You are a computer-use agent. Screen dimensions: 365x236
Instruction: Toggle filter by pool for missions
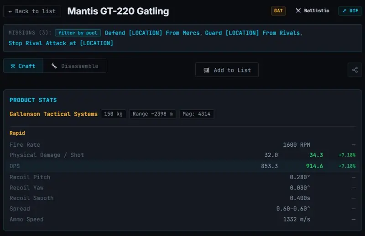click(x=78, y=33)
